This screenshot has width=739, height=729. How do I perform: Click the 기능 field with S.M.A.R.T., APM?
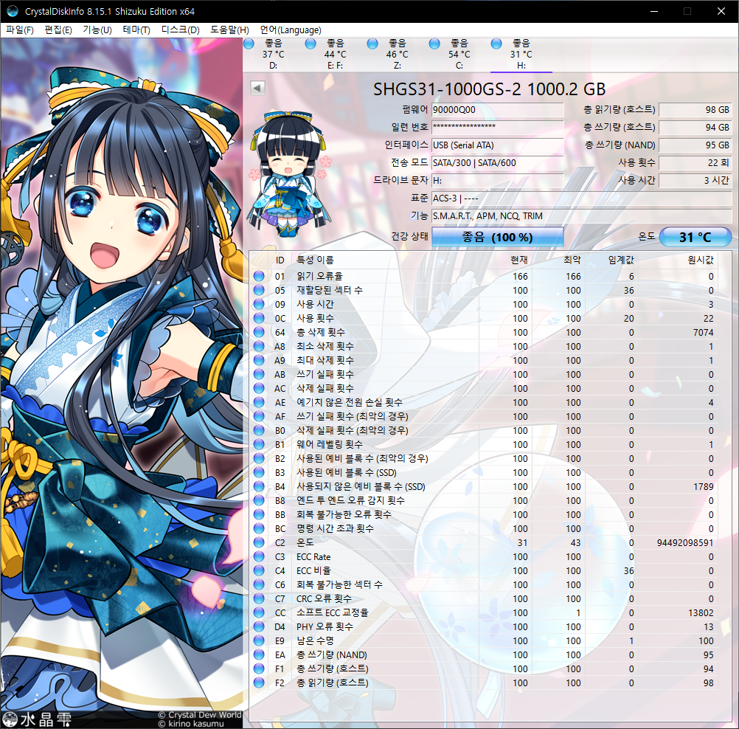(582, 216)
